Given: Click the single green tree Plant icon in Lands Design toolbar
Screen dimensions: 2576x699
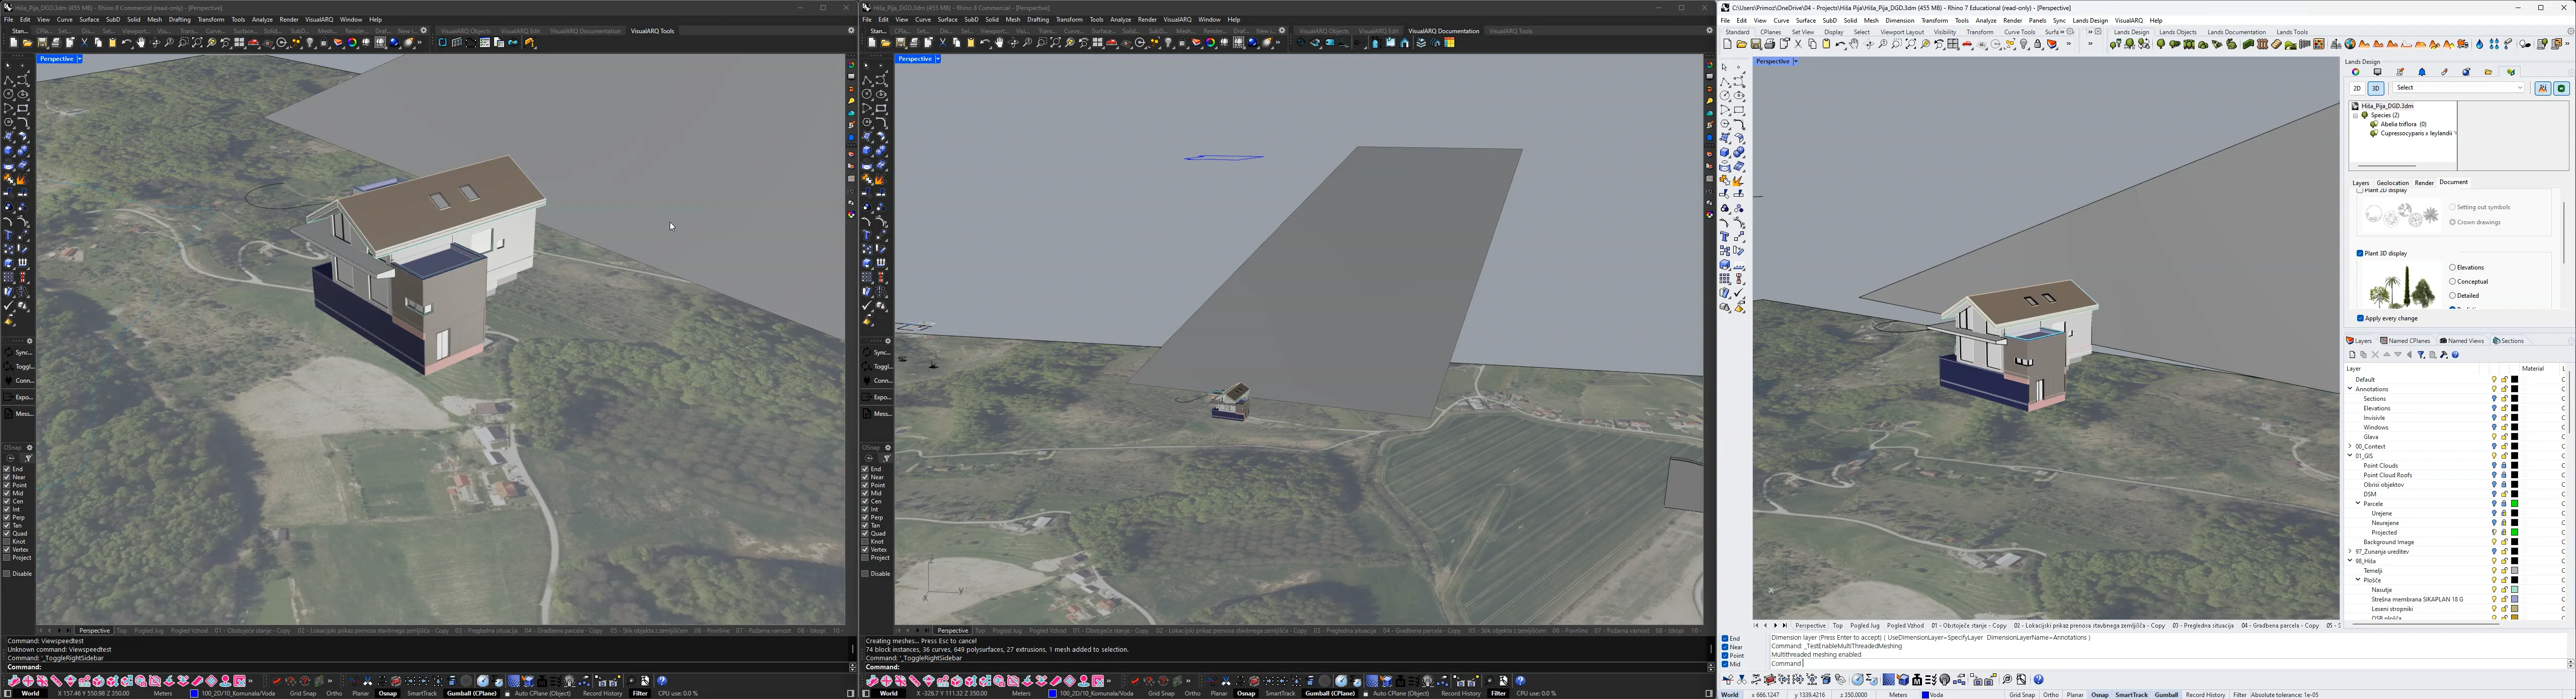Looking at the screenshot, I should (x=2161, y=44).
